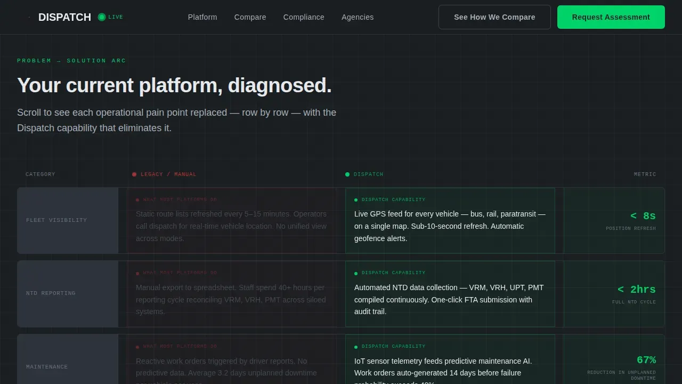Click the faded static route lists legacy card
The height and width of the screenshot is (384, 682).
pos(232,220)
